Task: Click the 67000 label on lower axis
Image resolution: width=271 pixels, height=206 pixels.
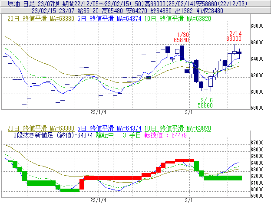Action: pos(257,143)
